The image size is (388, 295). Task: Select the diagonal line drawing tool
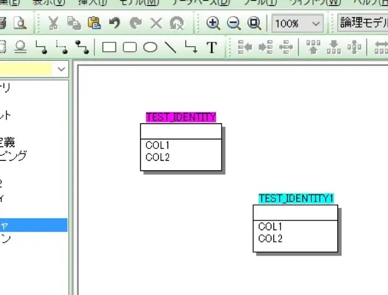[x=171, y=48]
